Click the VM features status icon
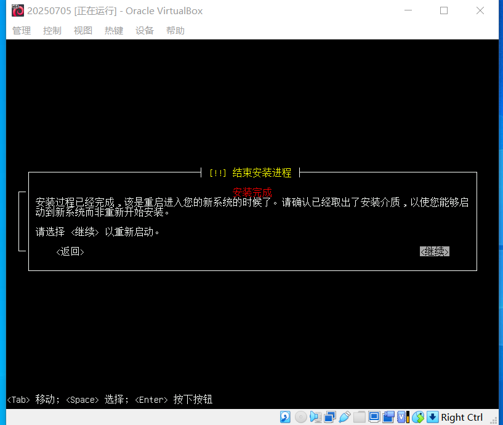 [x=400, y=417]
